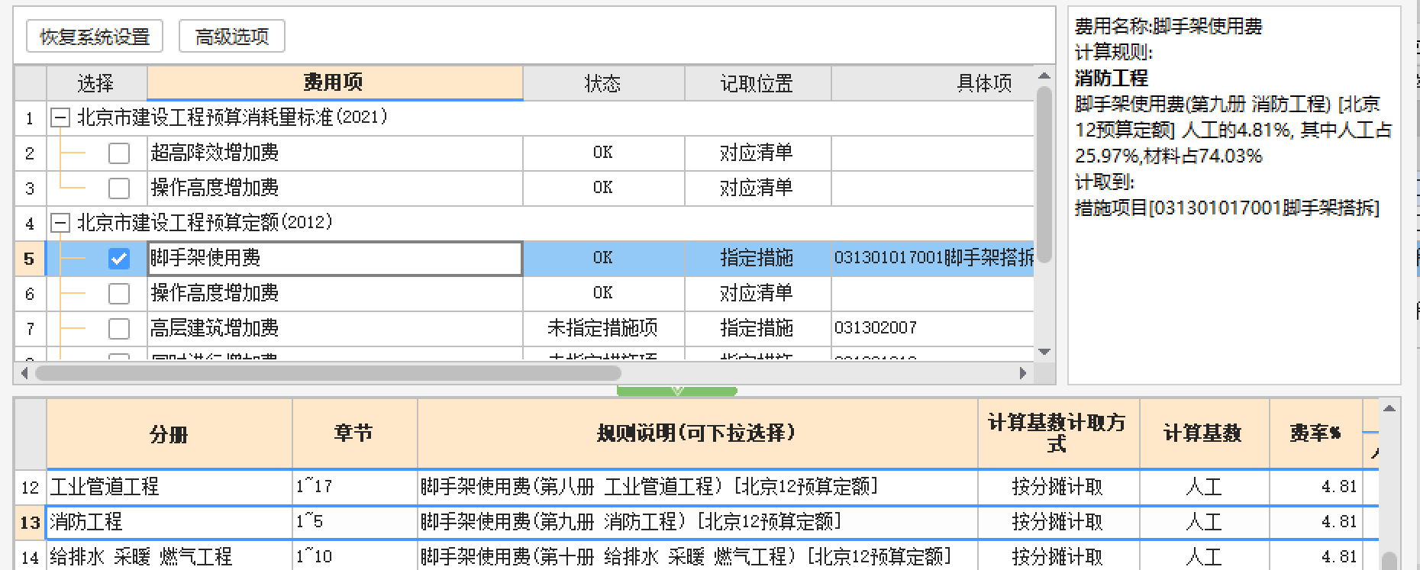Enable the 超高降效增加费 checkbox
This screenshot has height=570, width=1420.
(119, 153)
